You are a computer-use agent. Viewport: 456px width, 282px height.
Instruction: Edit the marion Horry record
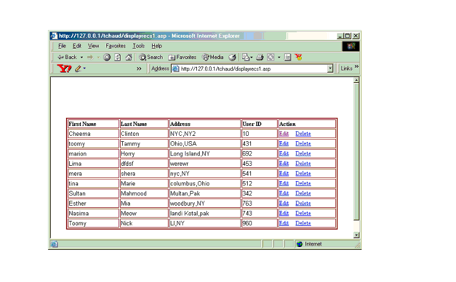pyautogui.click(x=284, y=153)
